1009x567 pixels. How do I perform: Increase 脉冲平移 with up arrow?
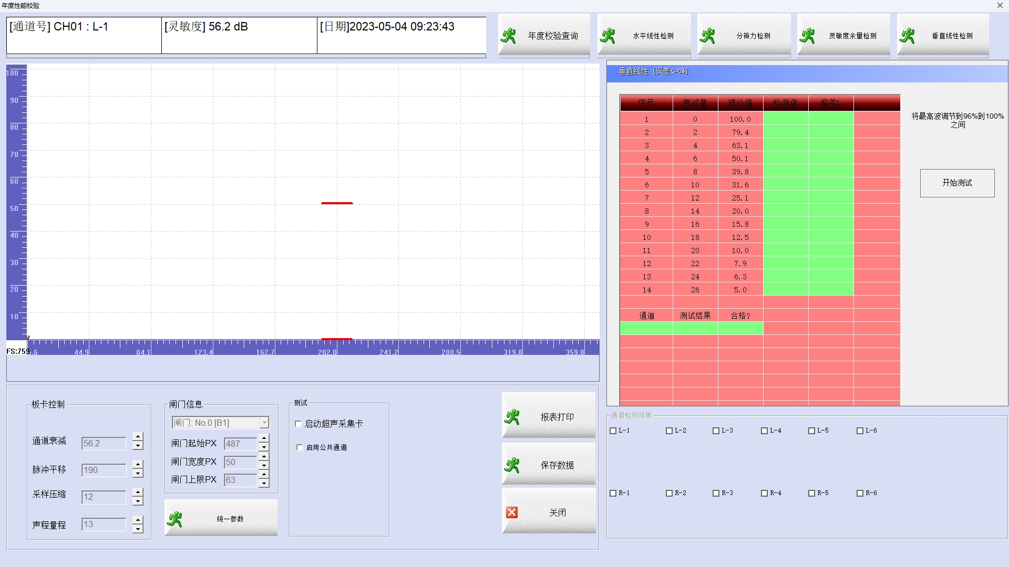pos(138,465)
